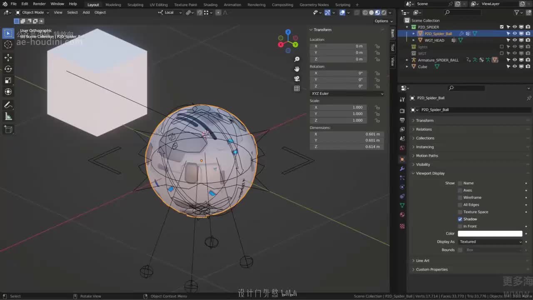Open Tool settings tab icon
Viewport: 533px width, 300px height.
(x=402, y=100)
